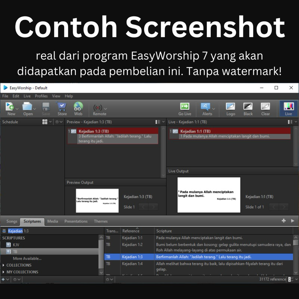Click the New schedule toolbar icon
Screen dimensions: 299x299
(x=10, y=107)
